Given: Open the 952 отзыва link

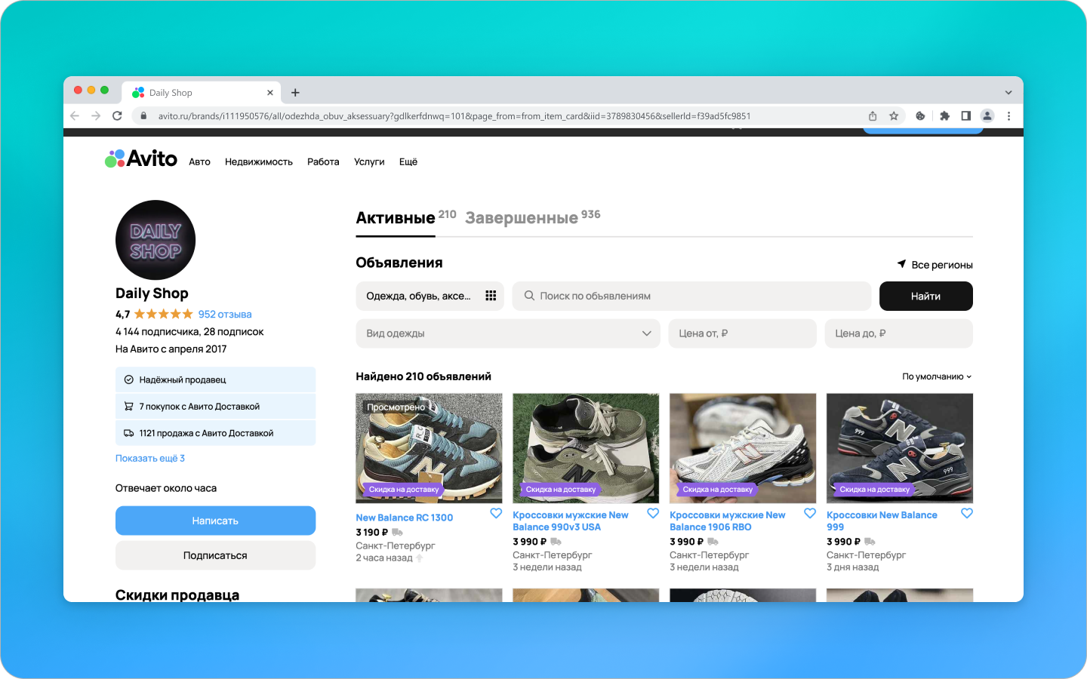Looking at the screenshot, I should click(x=225, y=314).
